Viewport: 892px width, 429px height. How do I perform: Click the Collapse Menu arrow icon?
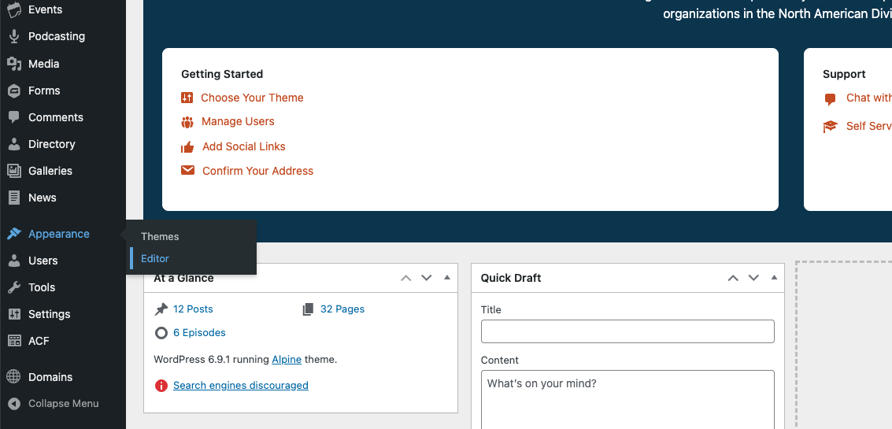[14, 403]
